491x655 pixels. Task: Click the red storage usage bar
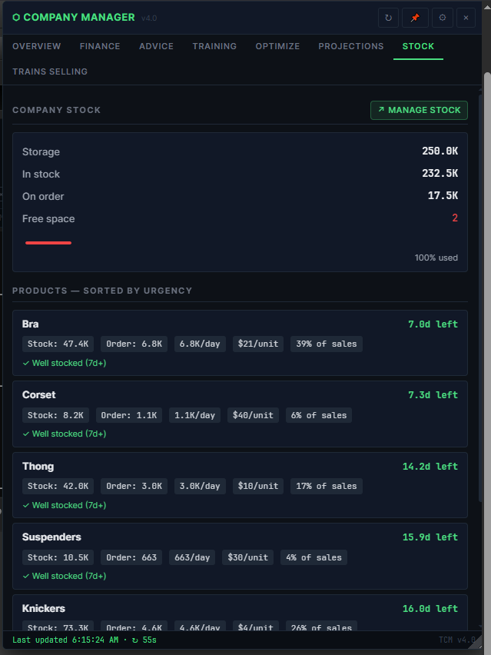click(48, 243)
